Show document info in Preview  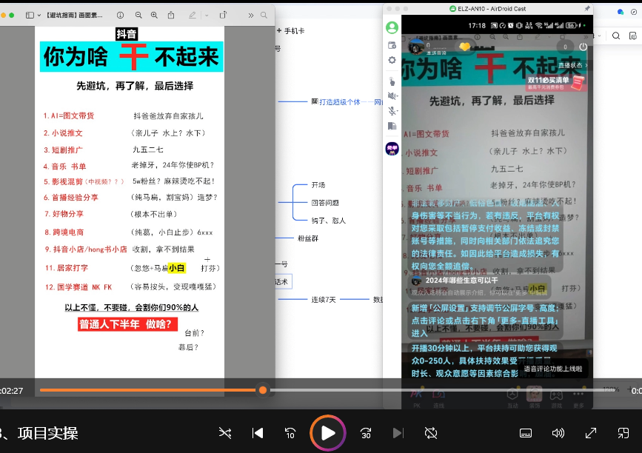120,15
